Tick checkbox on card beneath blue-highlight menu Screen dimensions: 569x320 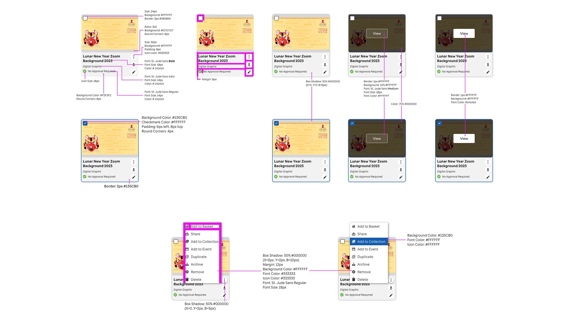pyautogui.click(x=343, y=241)
